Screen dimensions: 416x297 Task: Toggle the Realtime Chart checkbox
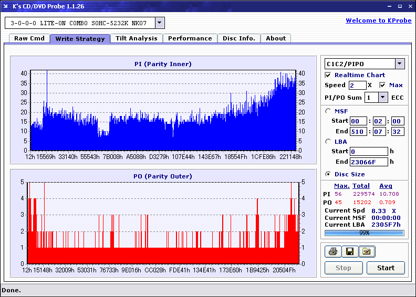[x=328, y=75]
